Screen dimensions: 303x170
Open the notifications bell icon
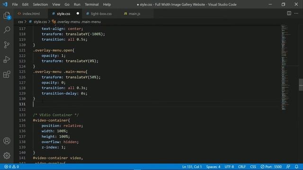click(x=296, y=167)
